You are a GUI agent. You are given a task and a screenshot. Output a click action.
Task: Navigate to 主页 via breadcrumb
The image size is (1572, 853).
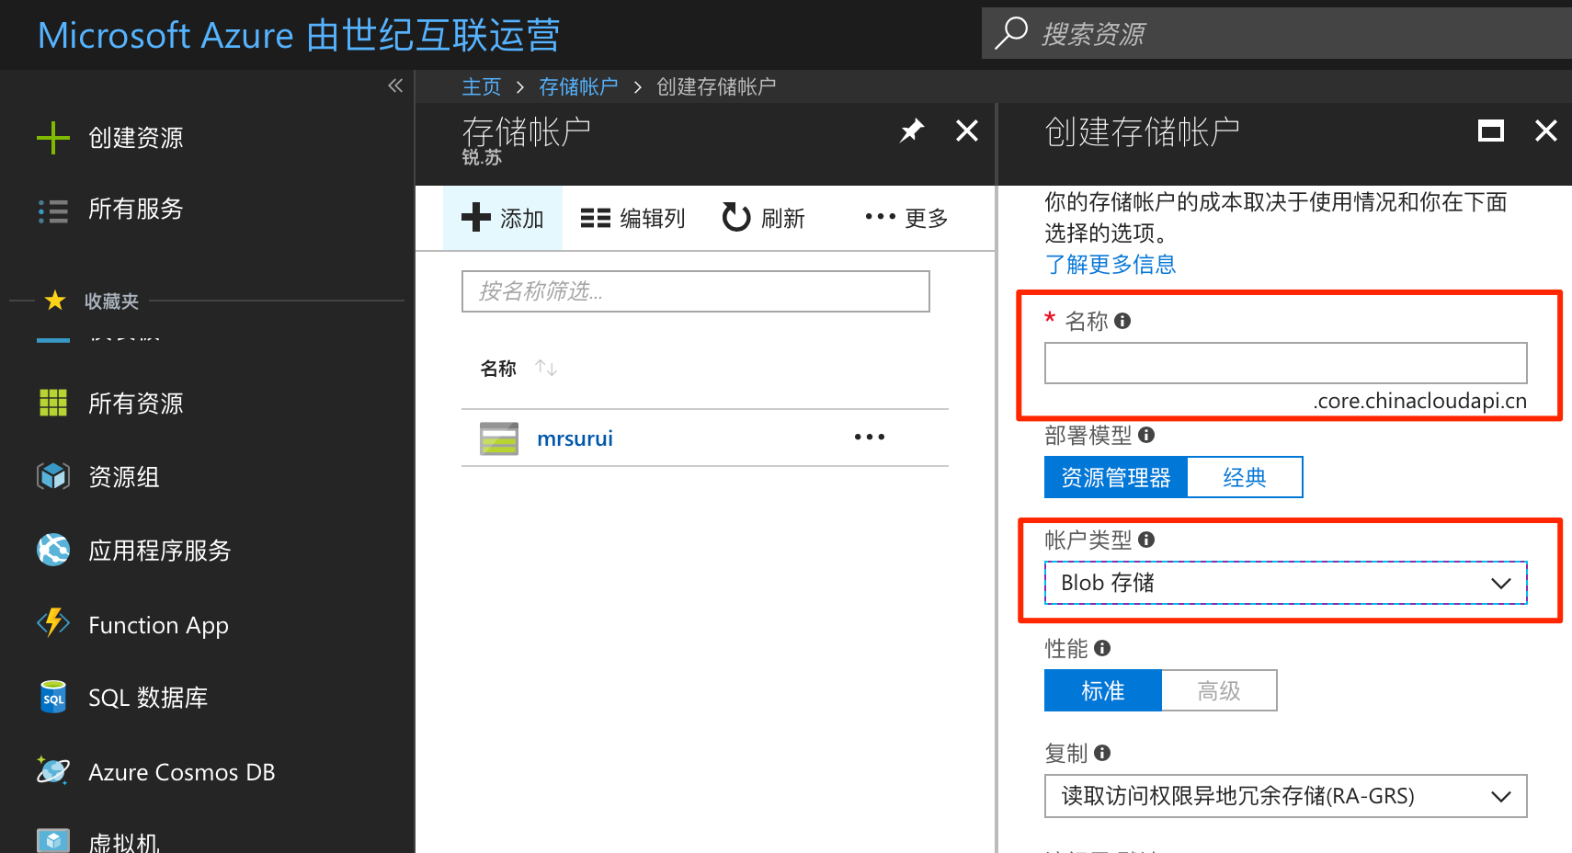[481, 85]
